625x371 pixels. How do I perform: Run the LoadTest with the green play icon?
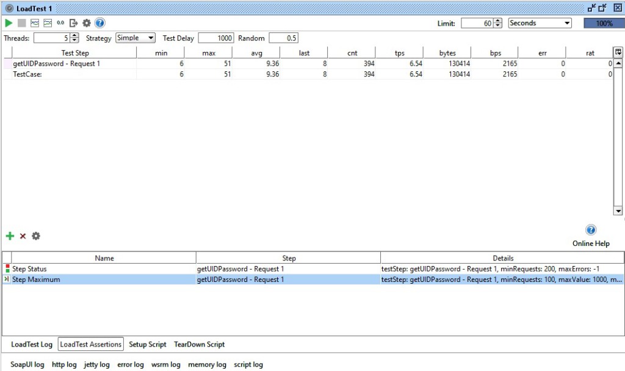click(x=9, y=23)
